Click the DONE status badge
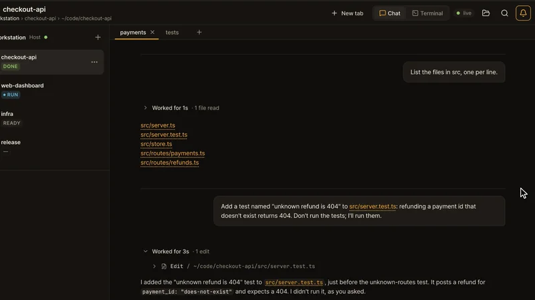535x300 pixels. [10, 66]
